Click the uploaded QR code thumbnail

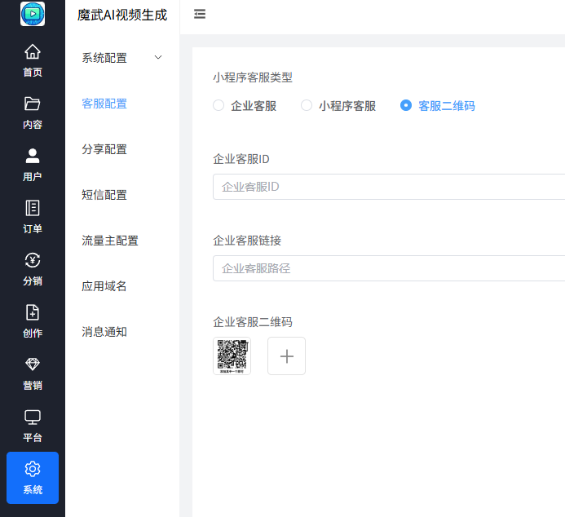(232, 356)
